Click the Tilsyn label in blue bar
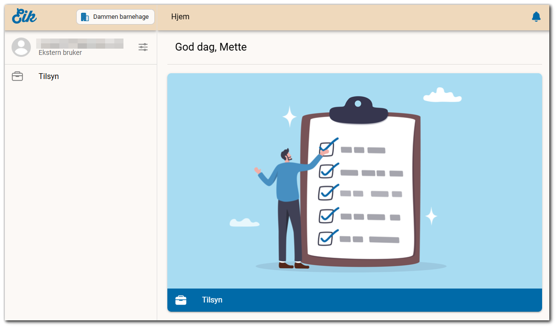This screenshot has width=558, height=329. 212,300
